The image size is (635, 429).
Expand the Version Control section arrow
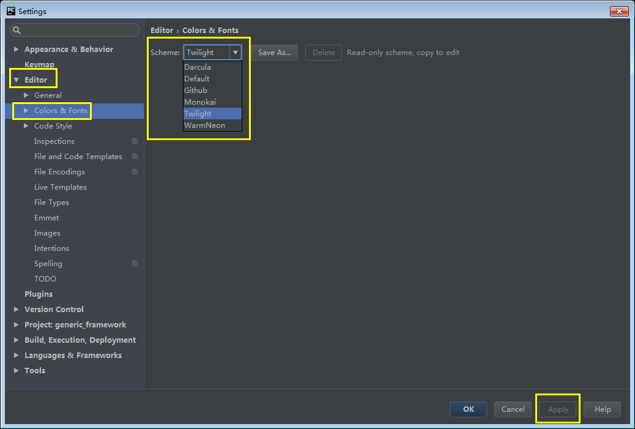tap(16, 310)
